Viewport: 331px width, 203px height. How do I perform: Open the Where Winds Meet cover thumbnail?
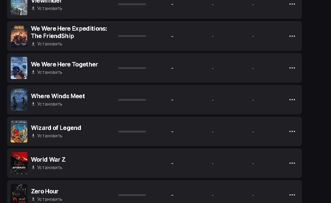(19, 100)
